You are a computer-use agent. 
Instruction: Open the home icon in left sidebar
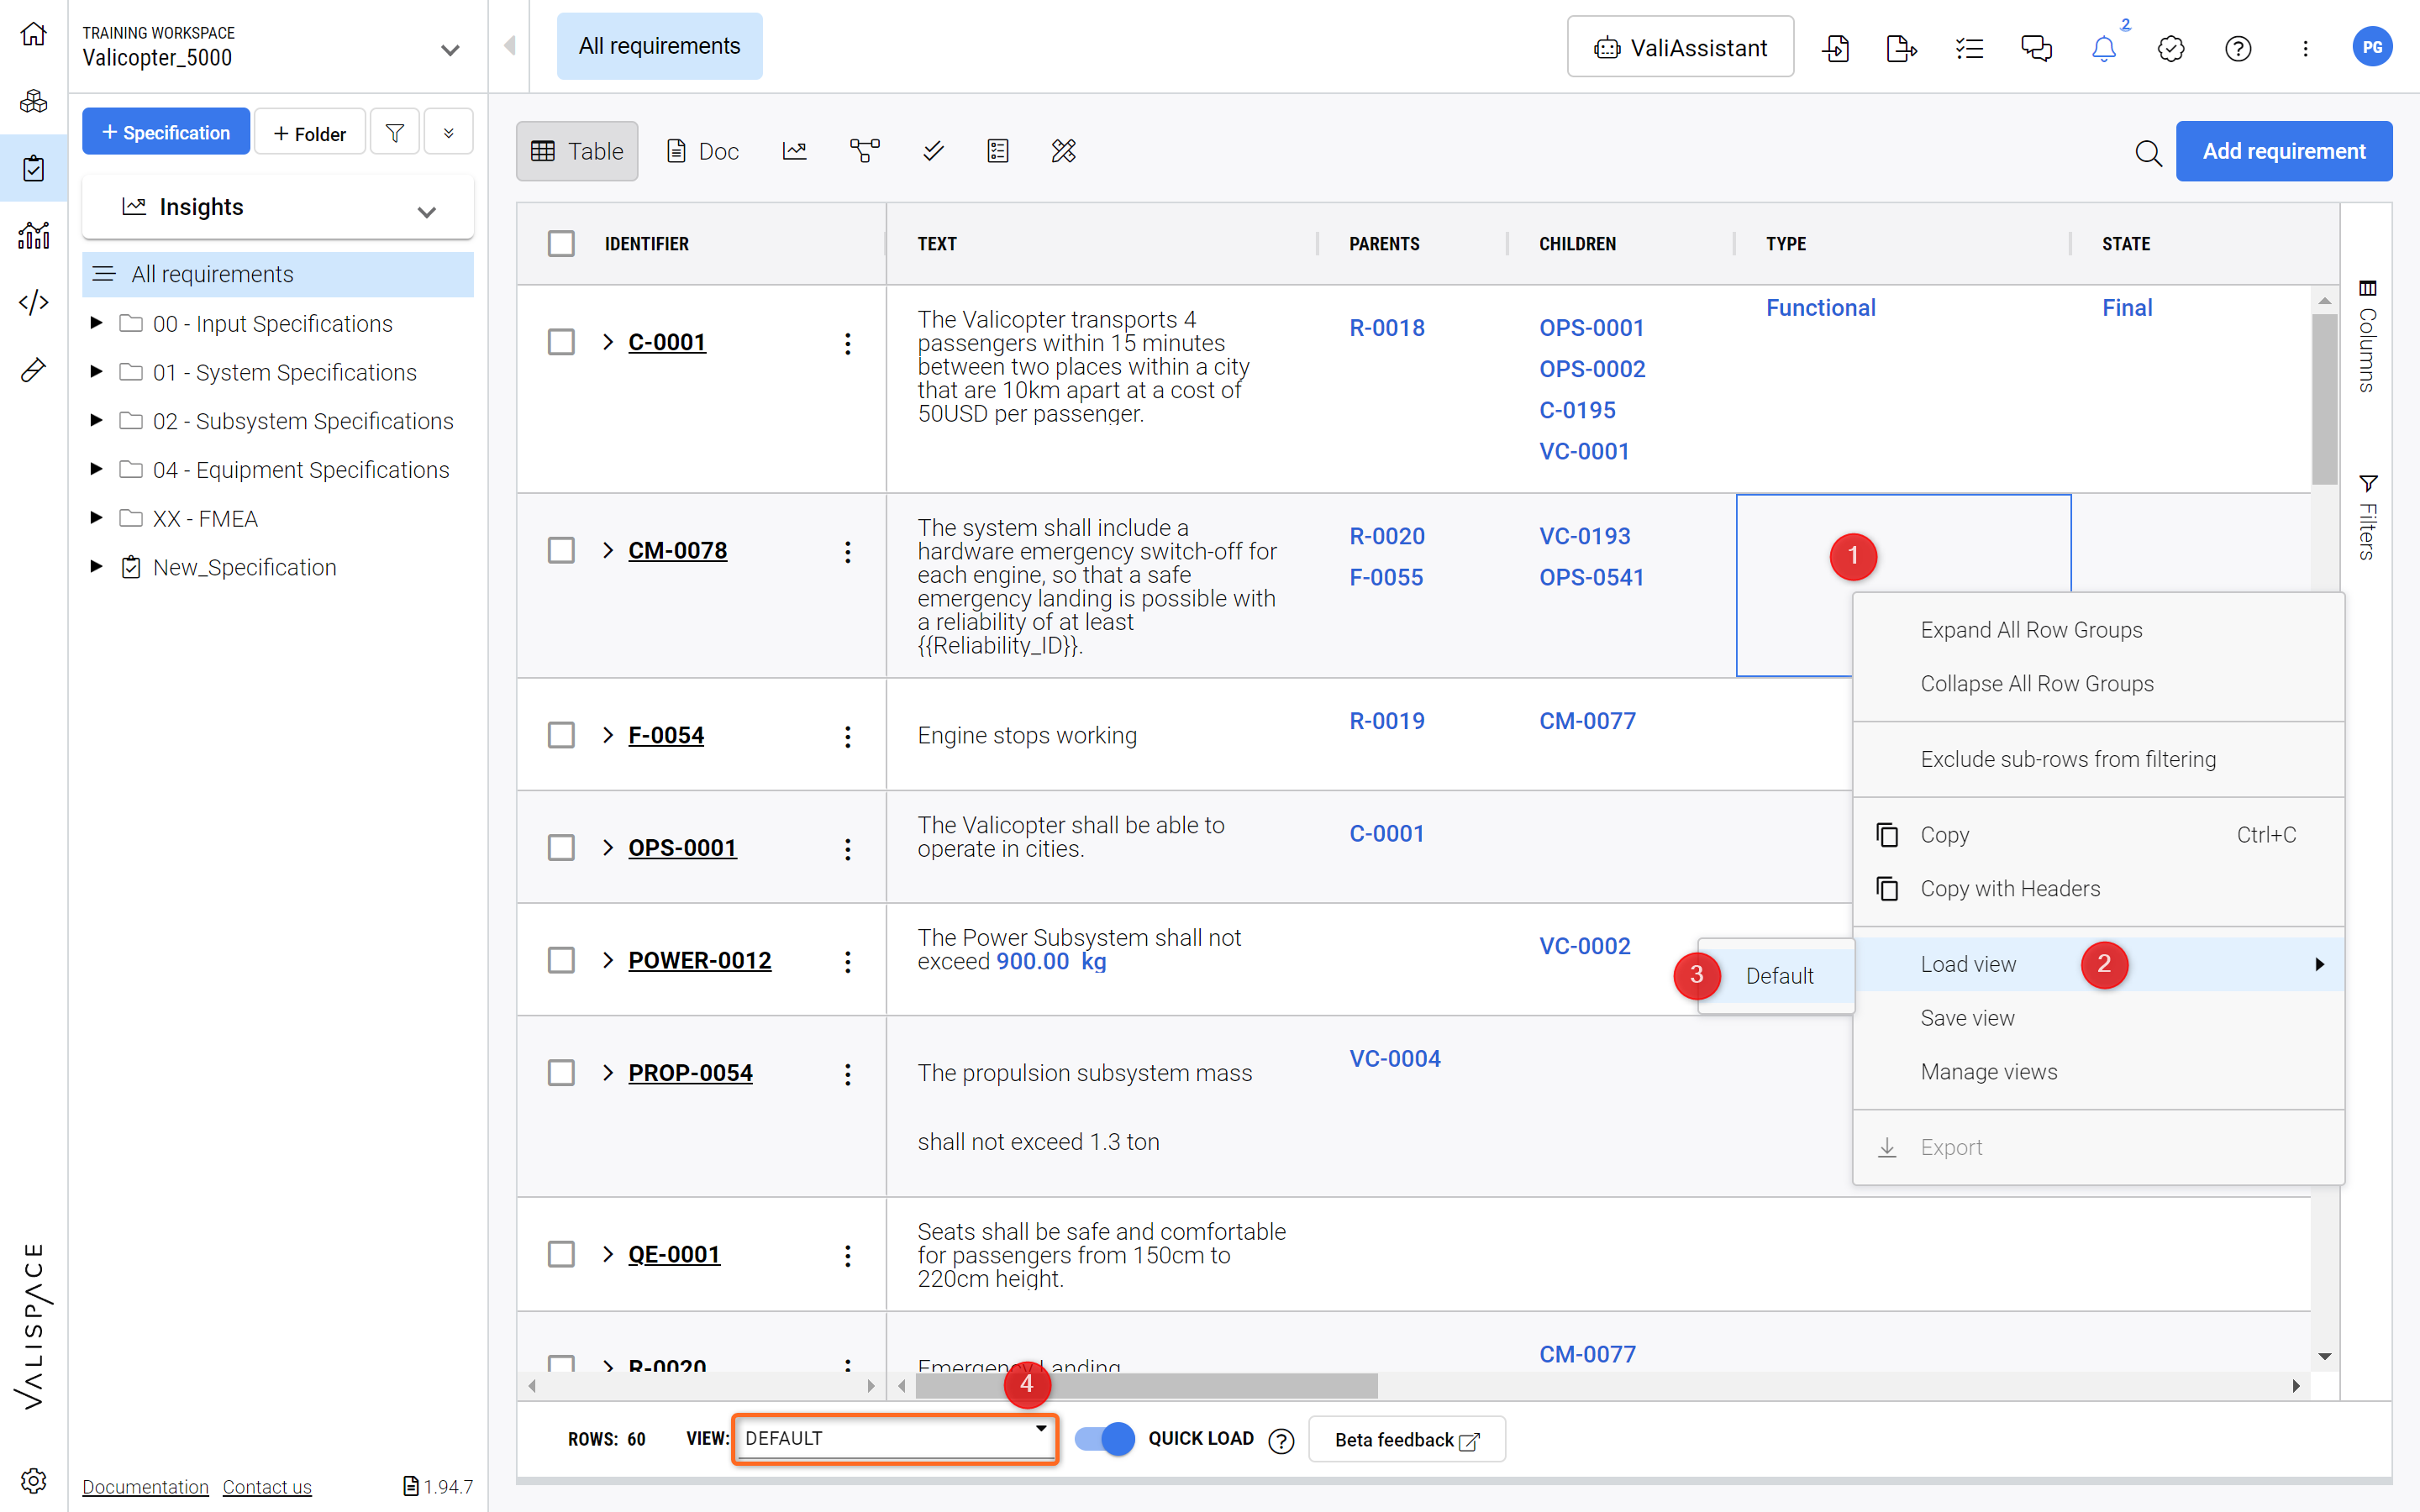(33, 34)
